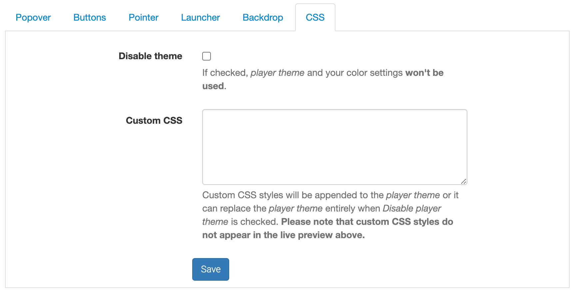
Task: Click italic "player theme" in Disable theme description
Action: click(x=277, y=73)
